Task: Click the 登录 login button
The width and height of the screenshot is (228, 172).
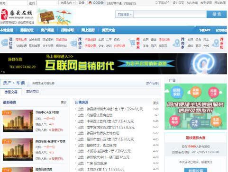Action: [82, 3]
